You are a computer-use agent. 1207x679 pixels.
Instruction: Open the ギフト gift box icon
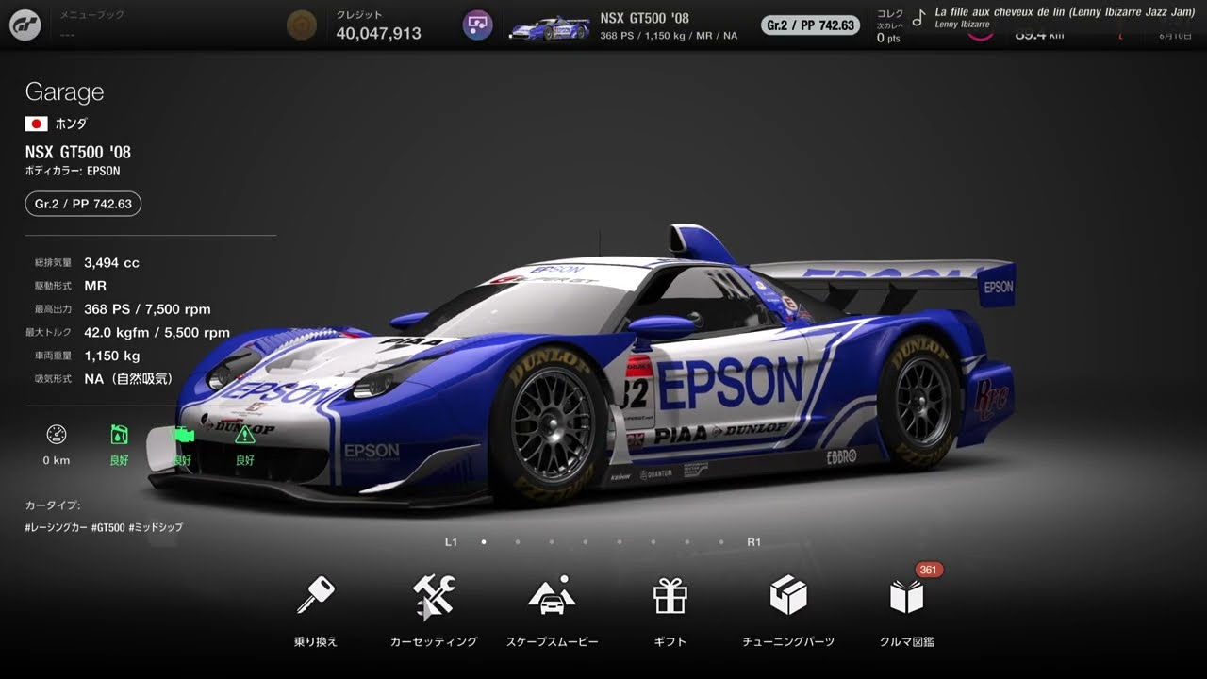(670, 596)
